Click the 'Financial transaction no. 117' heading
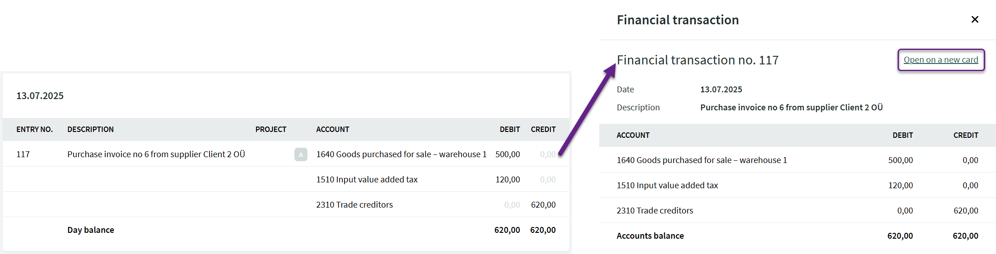996x254 pixels. (698, 60)
